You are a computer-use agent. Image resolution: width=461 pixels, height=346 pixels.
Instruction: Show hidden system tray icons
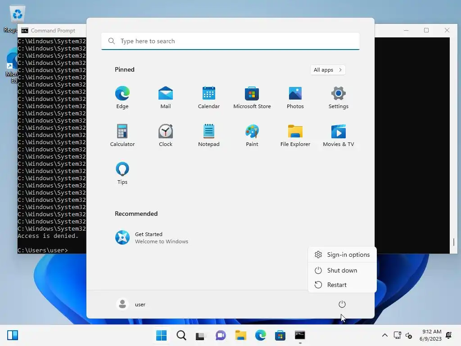click(x=384, y=335)
